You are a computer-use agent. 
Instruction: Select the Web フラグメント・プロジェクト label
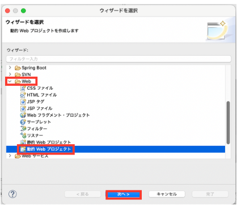[58, 115]
